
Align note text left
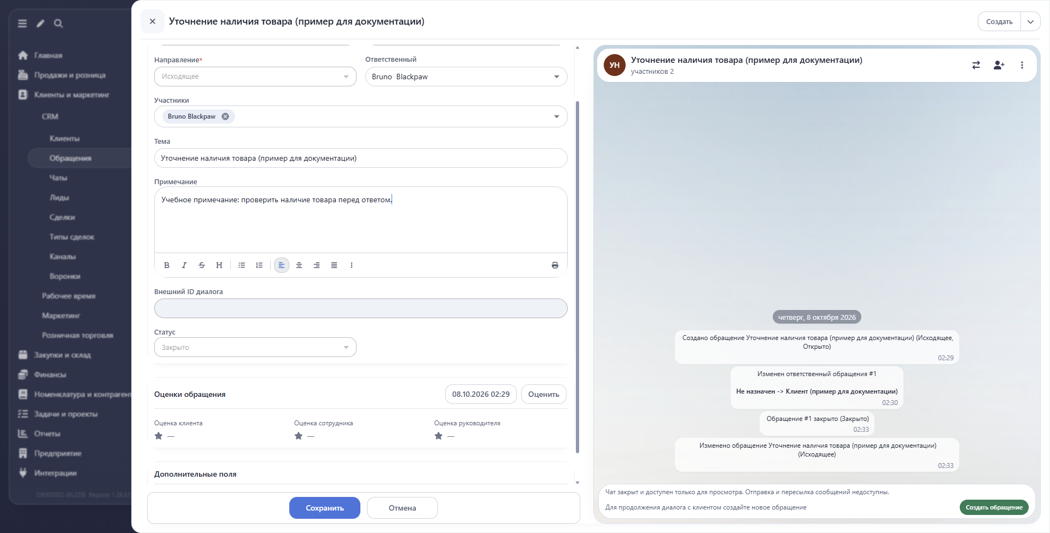tap(282, 265)
